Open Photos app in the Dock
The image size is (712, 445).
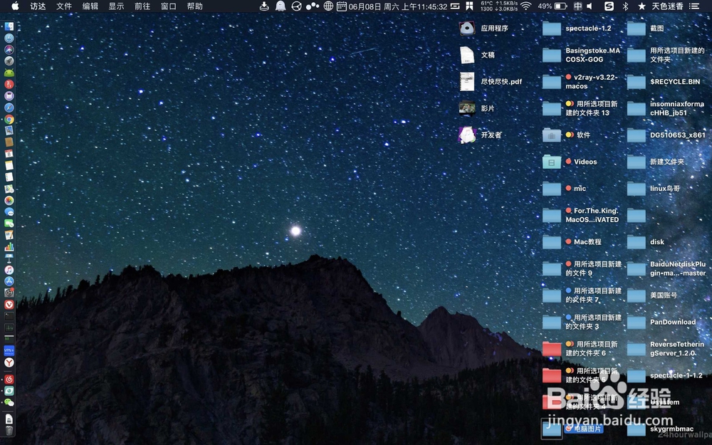click(x=9, y=200)
